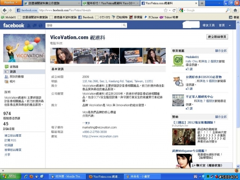Switch to Mozilla Thunderbird taskbar window
The image size is (240, 180).
pyautogui.click(x=67, y=177)
